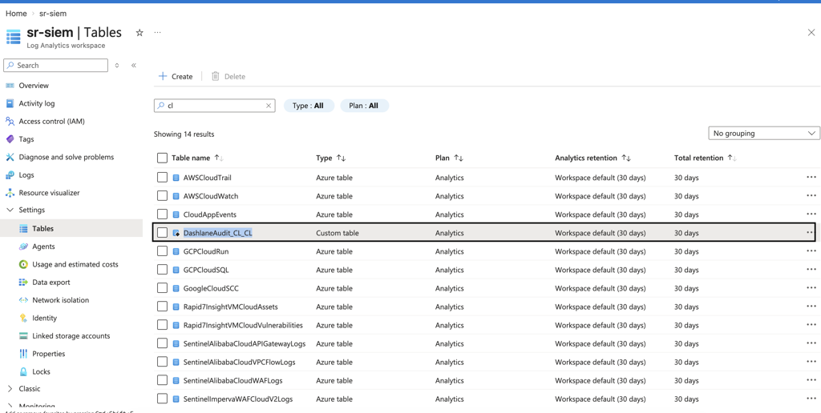The width and height of the screenshot is (821, 413).
Task: Expand the Monitoring section in sidebar
Action: tap(10, 407)
